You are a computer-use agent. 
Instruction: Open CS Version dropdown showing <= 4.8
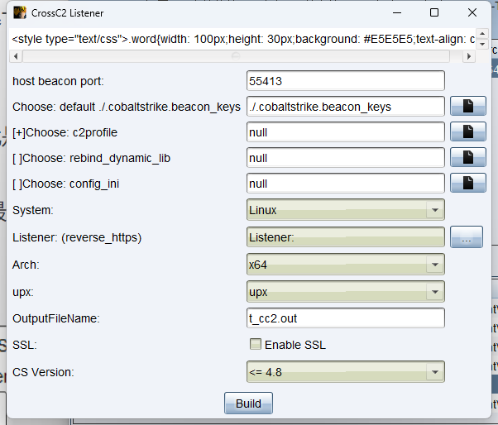point(346,372)
